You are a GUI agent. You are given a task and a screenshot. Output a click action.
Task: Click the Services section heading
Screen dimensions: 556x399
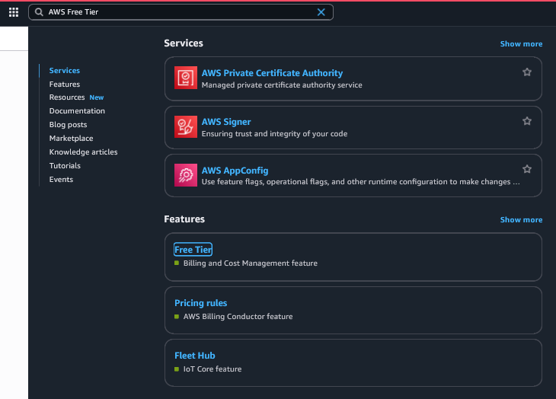[184, 43]
